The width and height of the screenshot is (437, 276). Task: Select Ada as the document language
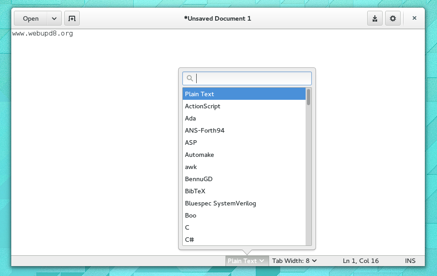pyautogui.click(x=190, y=118)
